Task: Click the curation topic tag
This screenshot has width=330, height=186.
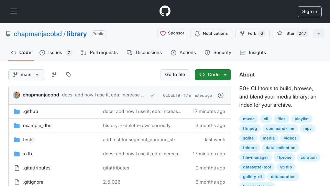Action: (x=309, y=157)
